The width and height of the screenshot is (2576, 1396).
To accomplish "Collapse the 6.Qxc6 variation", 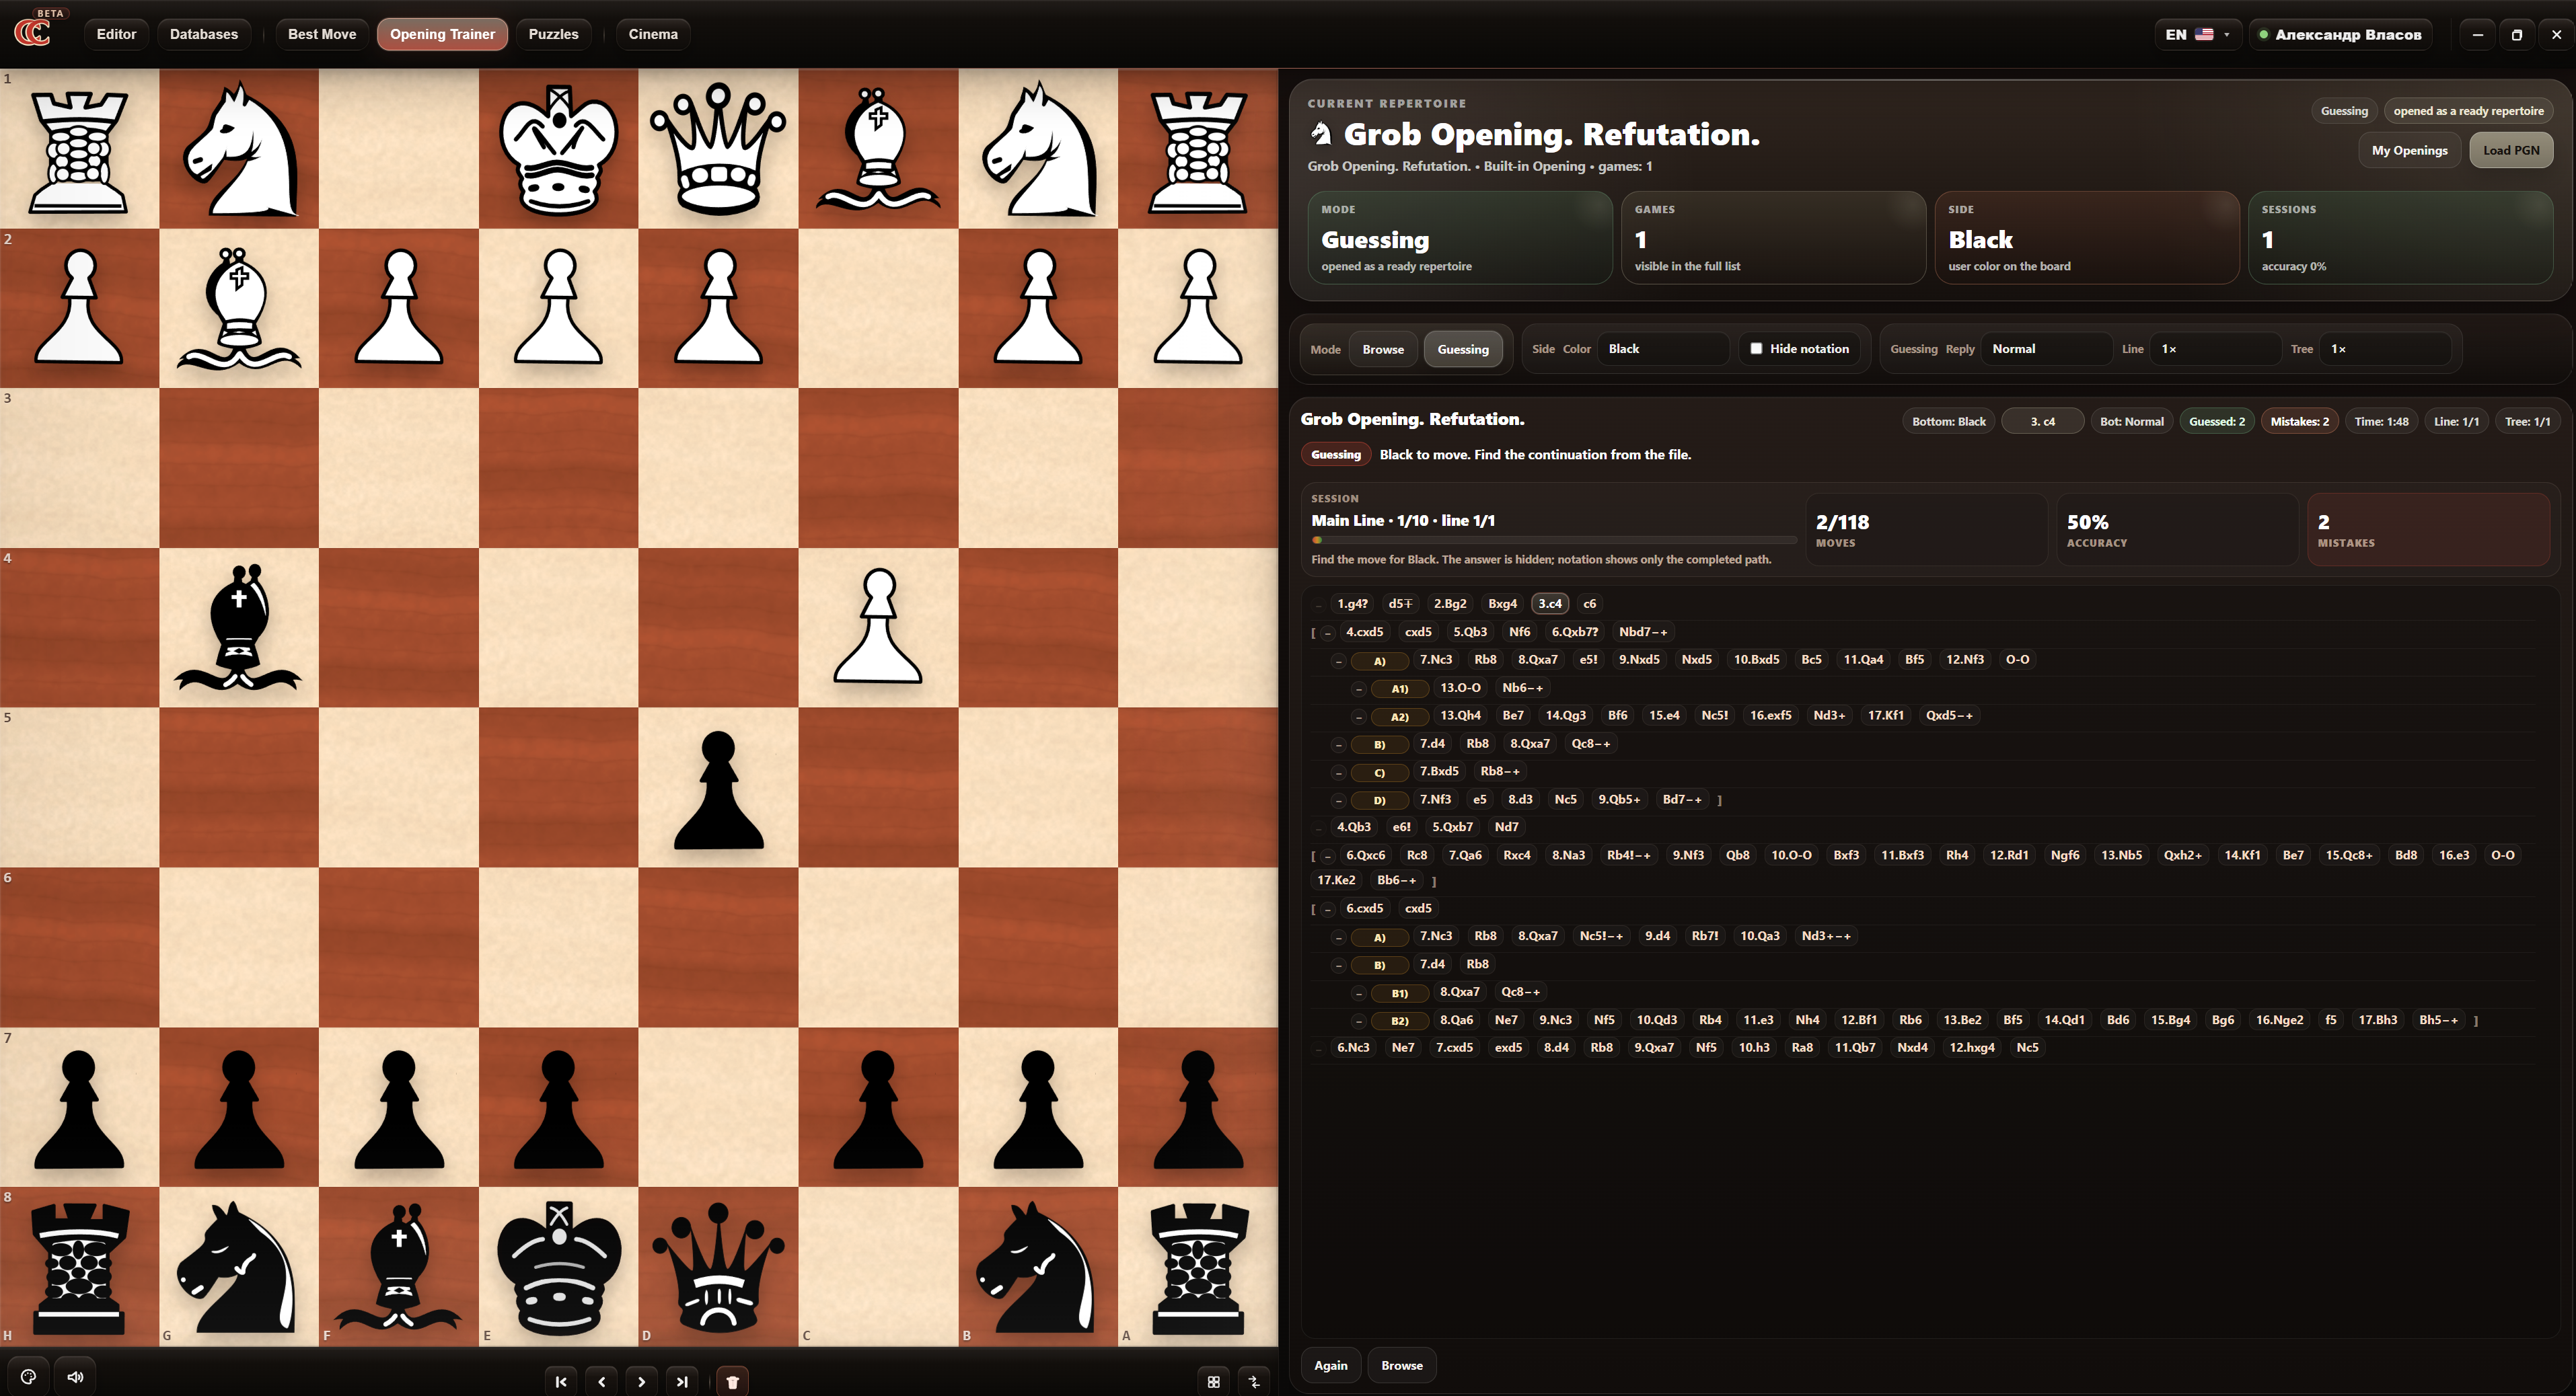I will pyautogui.click(x=1327, y=855).
